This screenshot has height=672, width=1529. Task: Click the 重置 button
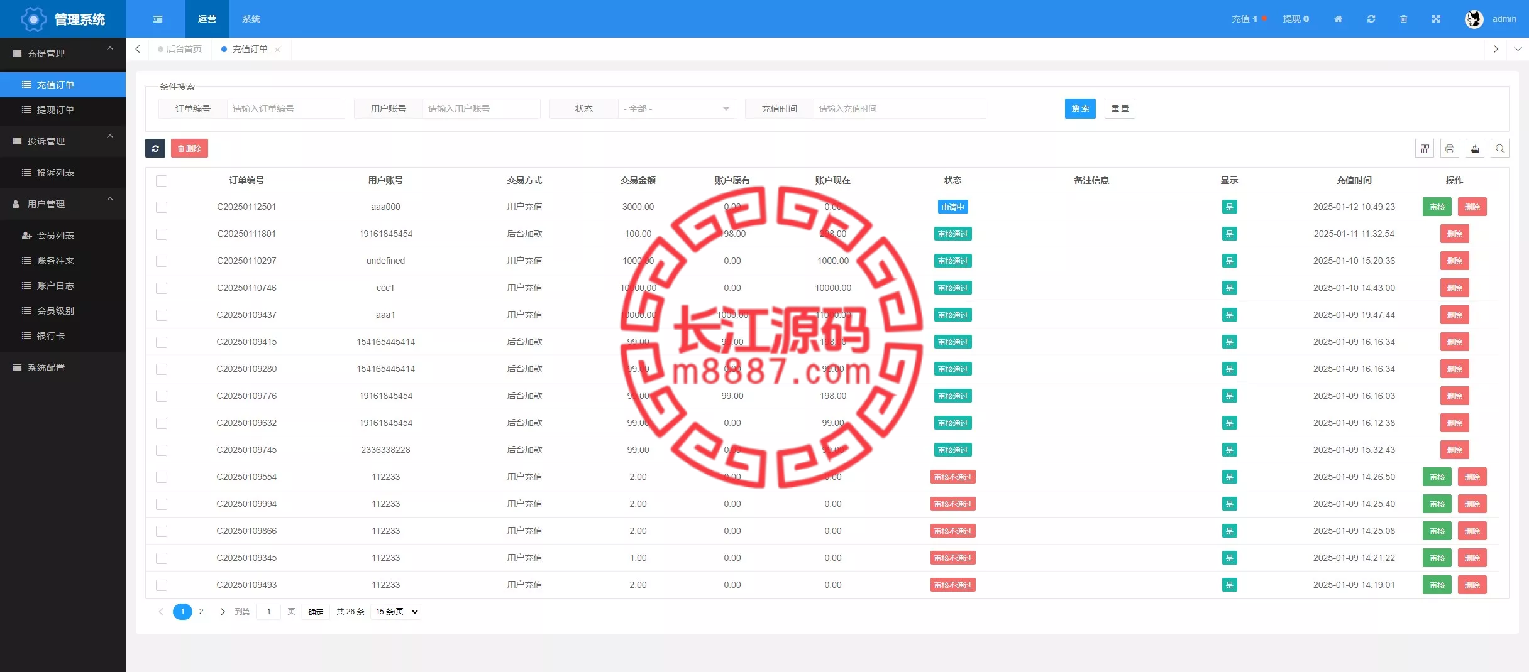[x=1120, y=109]
